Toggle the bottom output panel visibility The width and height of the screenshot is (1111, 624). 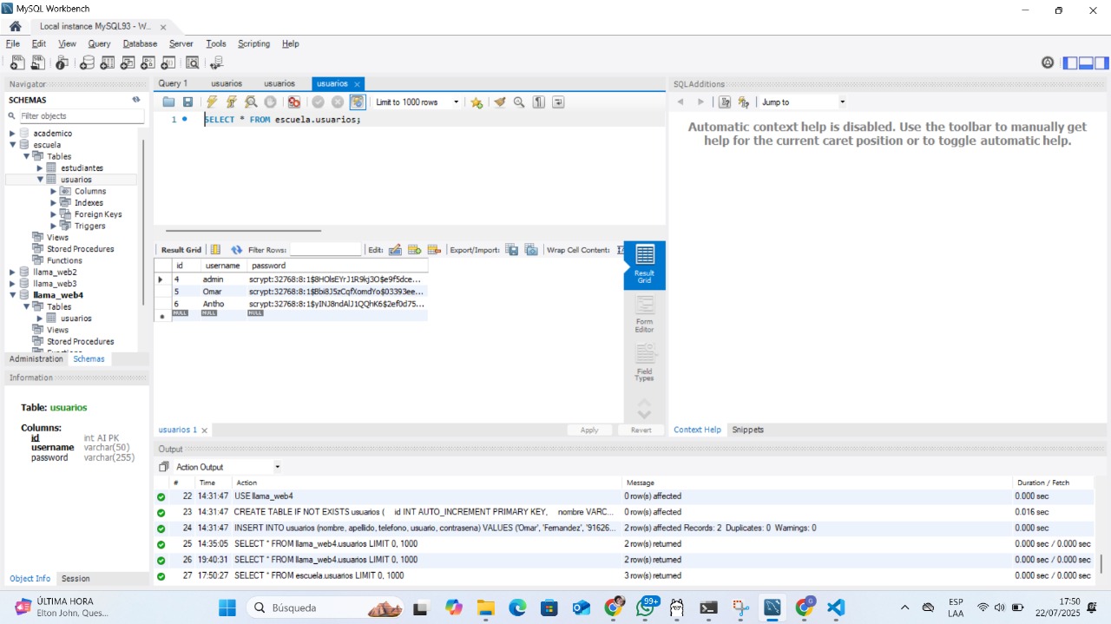coord(1086,62)
